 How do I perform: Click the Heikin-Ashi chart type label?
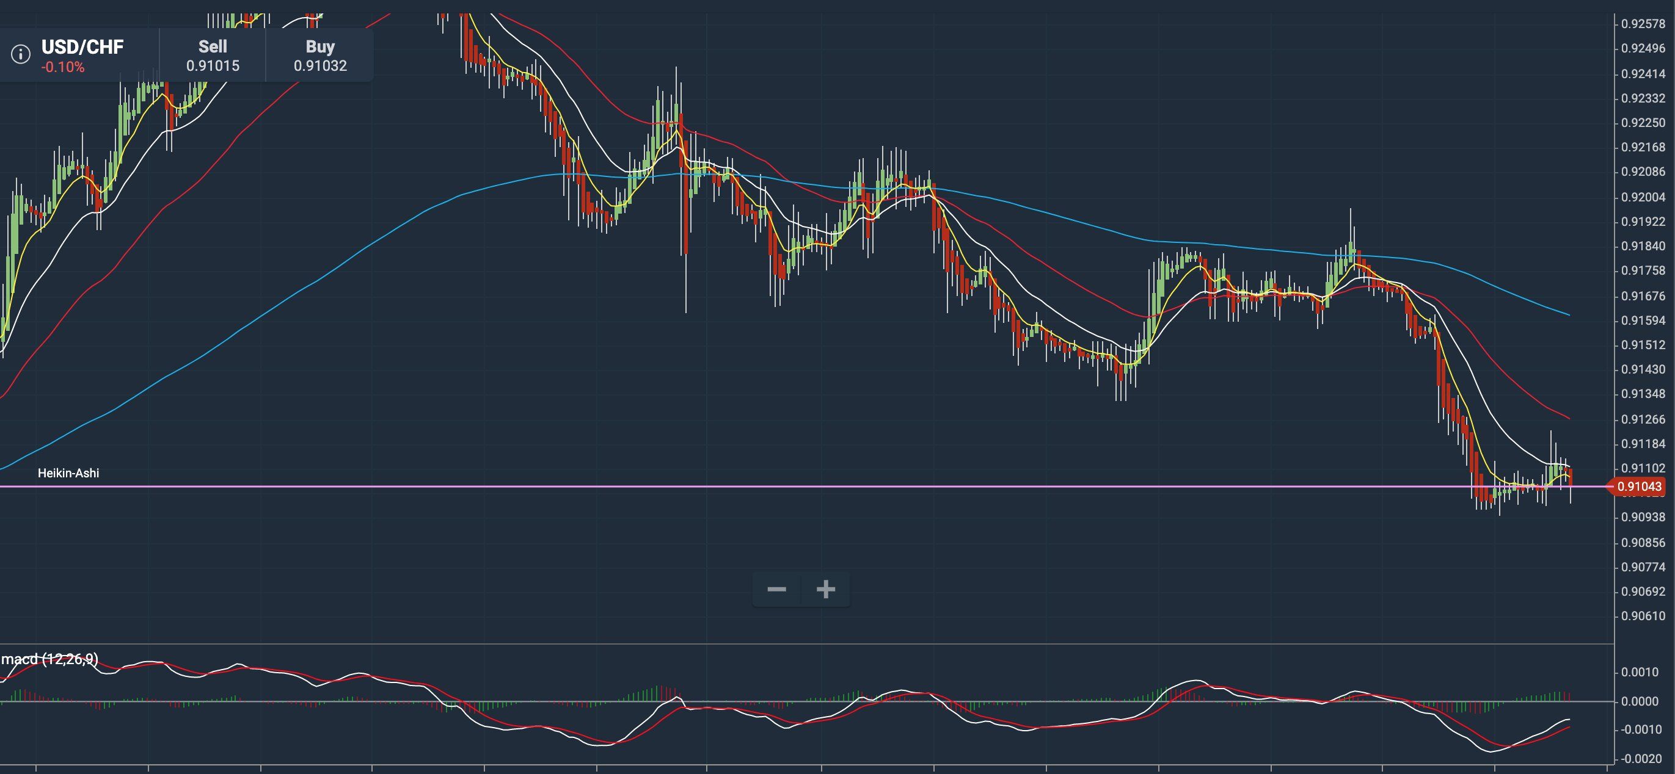click(x=68, y=473)
